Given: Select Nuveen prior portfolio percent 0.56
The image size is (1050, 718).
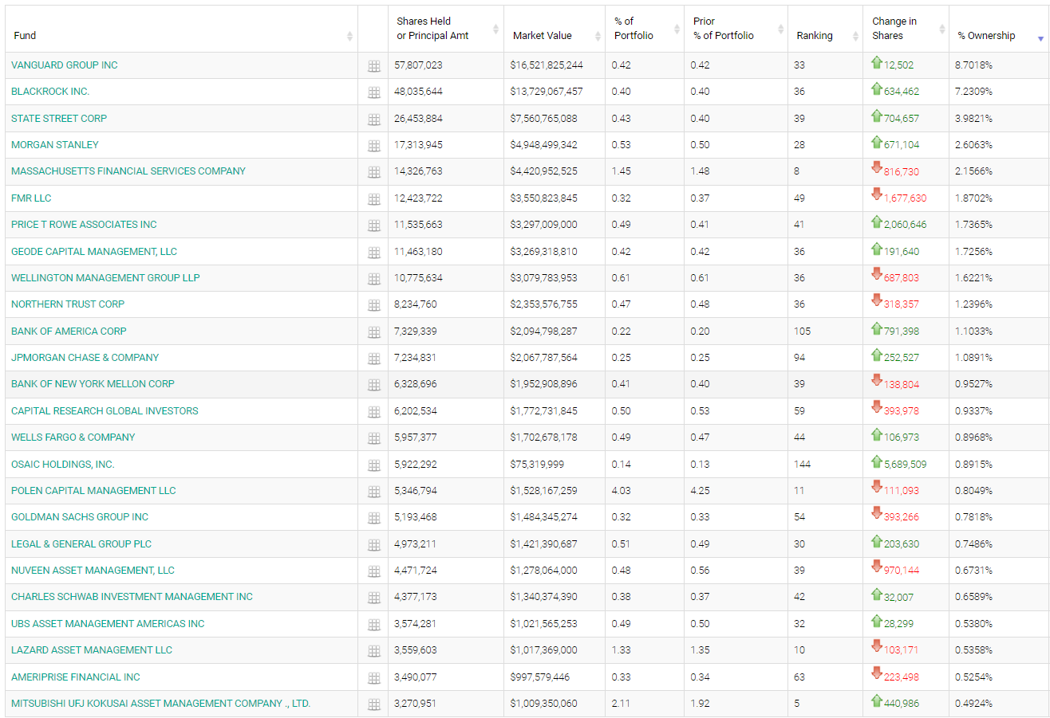Looking at the screenshot, I should point(700,571).
